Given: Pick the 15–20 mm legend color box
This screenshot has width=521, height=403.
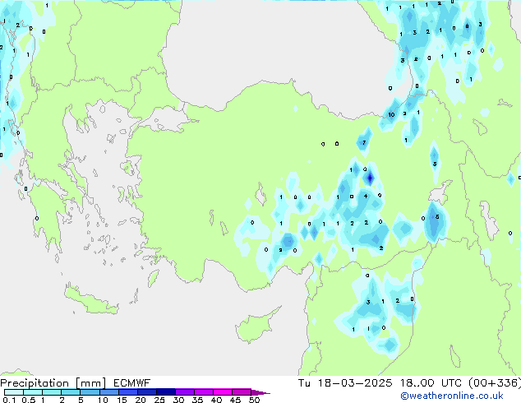Looking at the screenshot, I should point(127,392).
